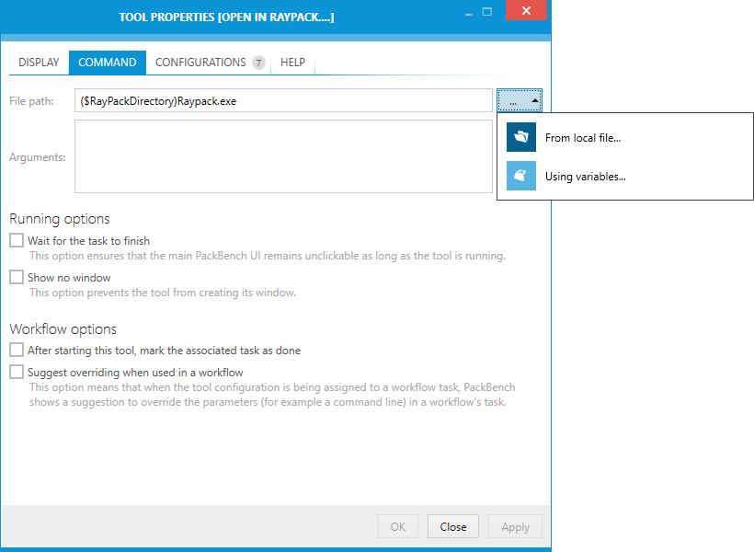Image resolution: width=754 pixels, height=552 pixels.
Task: Enable marking the associated task as done
Action: pyautogui.click(x=16, y=350)
